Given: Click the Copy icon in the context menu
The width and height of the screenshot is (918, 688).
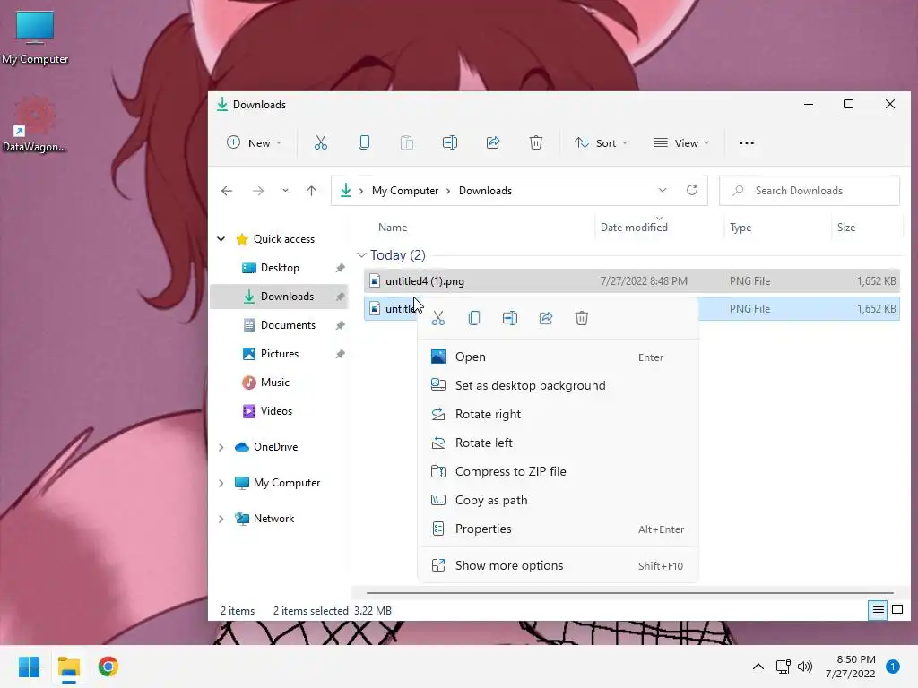Looking at the screenshot, I should coord(474,318).
